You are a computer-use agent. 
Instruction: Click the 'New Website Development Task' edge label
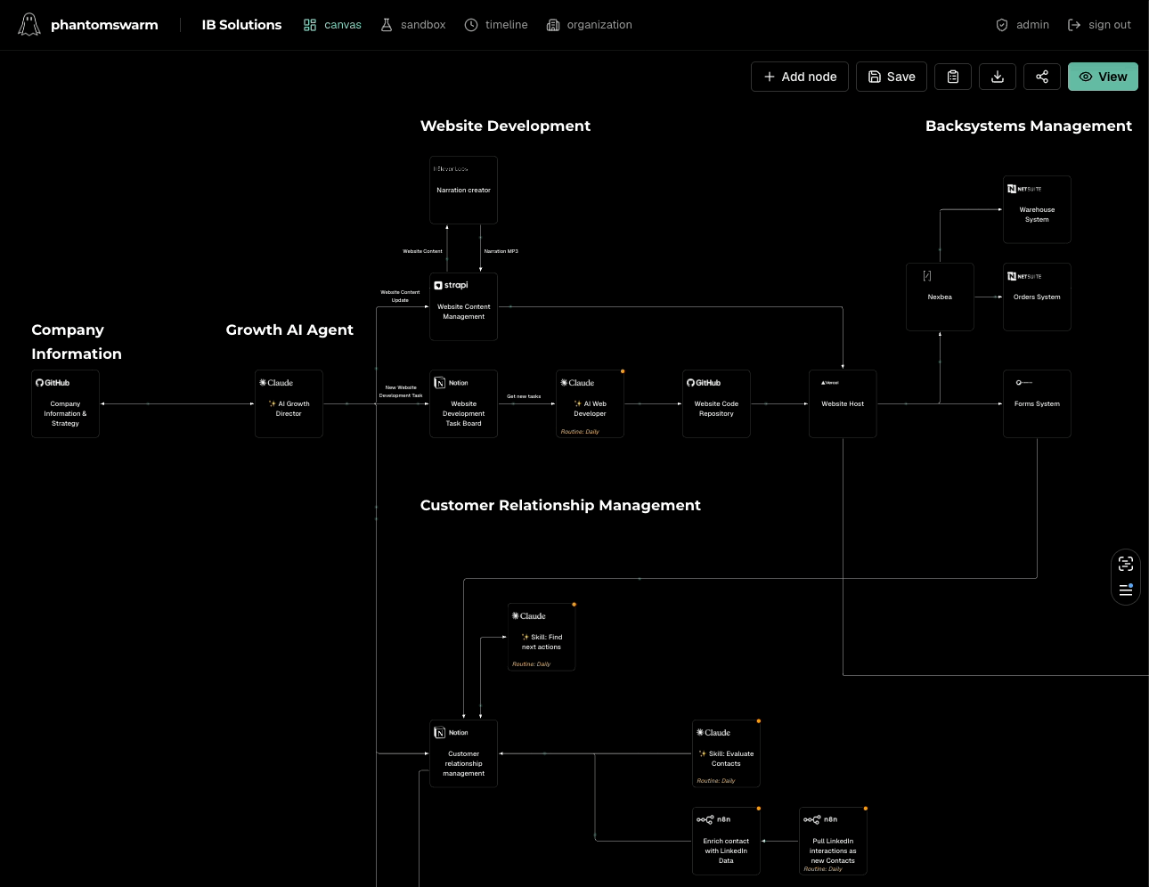point(401,391)
